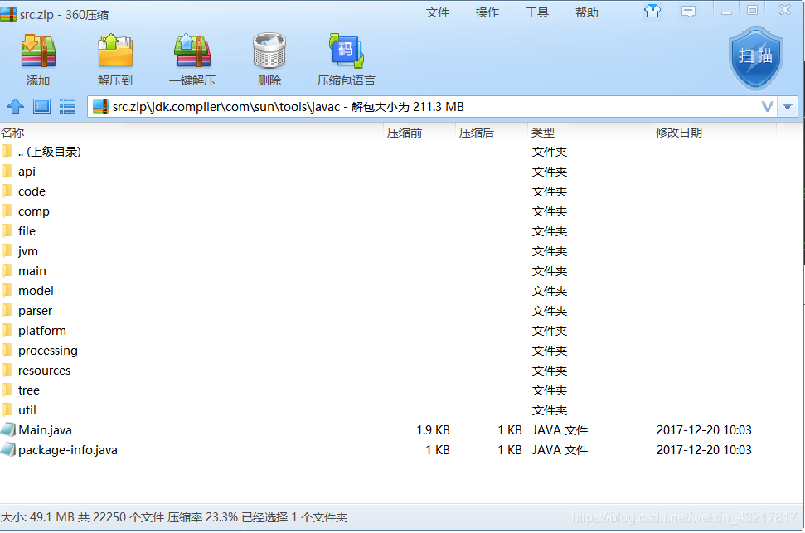The height and width of the screenshot is (533, 805).
Task: Open the address bar history dropdown arrow
Action: point(788,107)
